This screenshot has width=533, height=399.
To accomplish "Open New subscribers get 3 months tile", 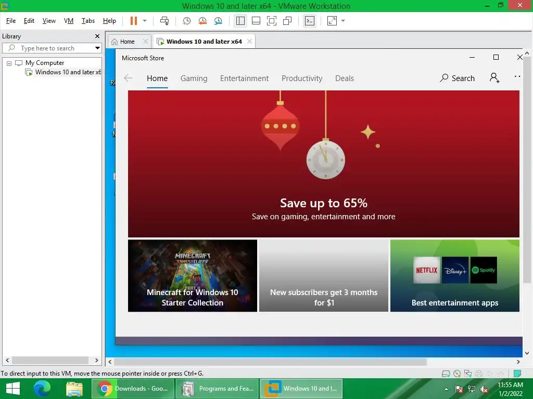I will coord(324,275).
